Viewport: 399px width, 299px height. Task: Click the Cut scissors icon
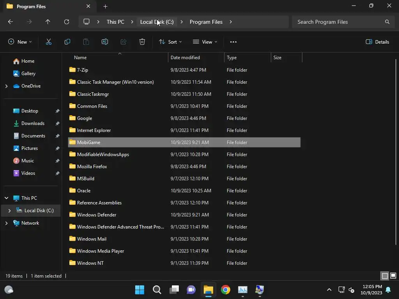[x=49, y=42]
